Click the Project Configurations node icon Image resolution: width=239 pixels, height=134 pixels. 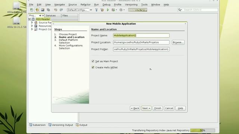36,29
